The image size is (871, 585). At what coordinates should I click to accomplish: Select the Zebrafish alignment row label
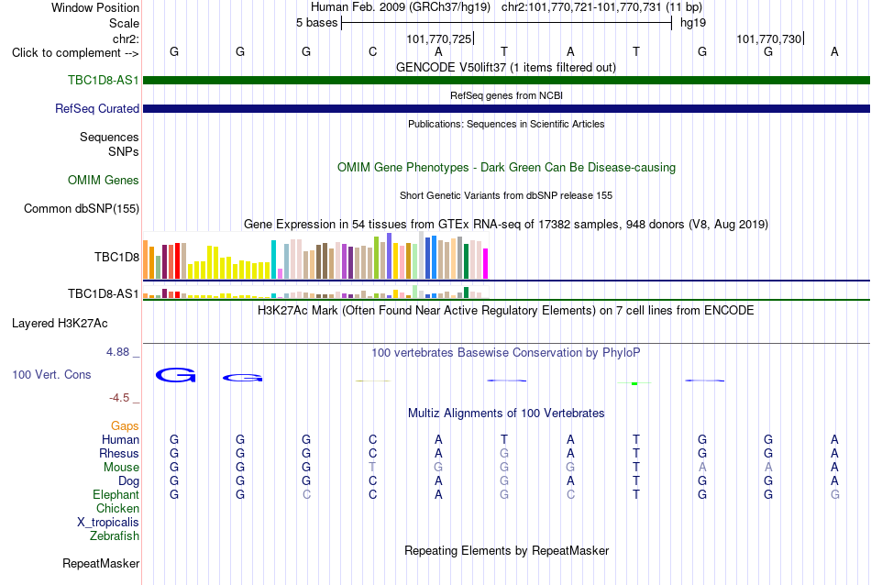point(115,536)
